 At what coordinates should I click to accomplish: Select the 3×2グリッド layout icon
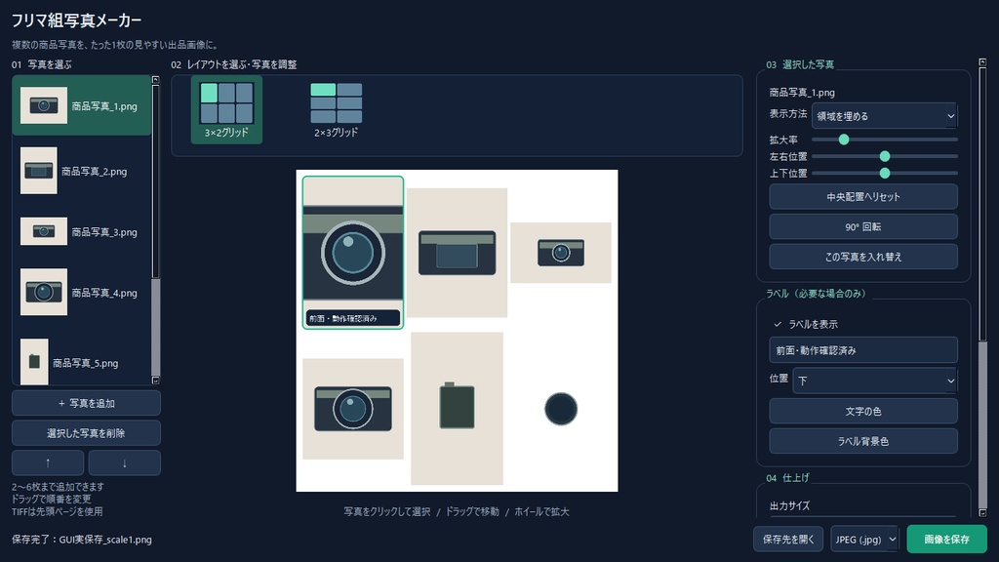click(226, 109)
